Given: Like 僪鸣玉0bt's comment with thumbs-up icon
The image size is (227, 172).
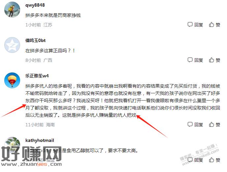Looking at the screenshot, I should click(212, 60).
